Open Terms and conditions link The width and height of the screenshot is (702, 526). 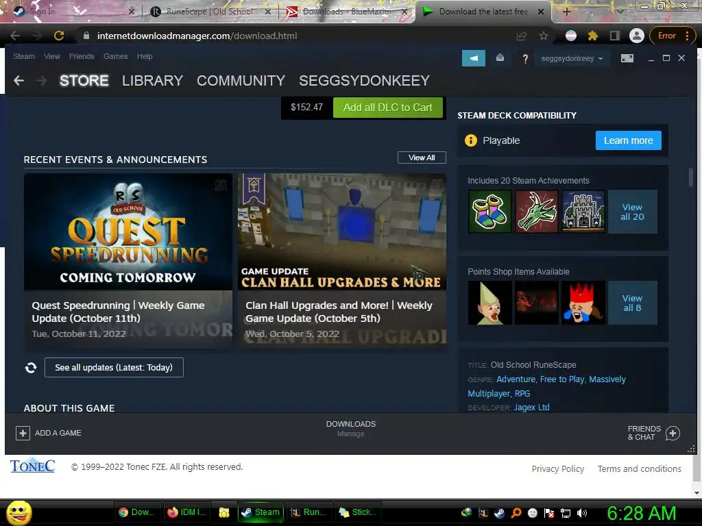tap(640, 468)
